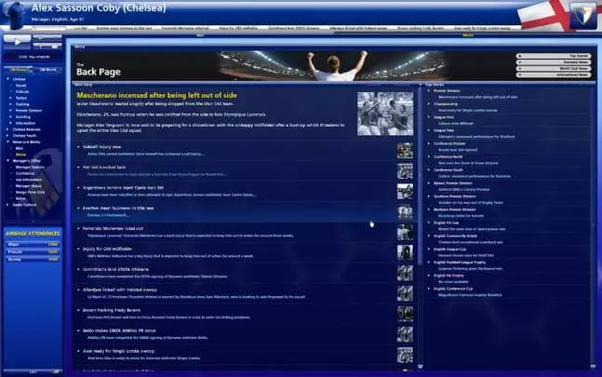Open Conference North in Top Stories list
Viewport: 602px width, 377px height.
tap(448, 156)
